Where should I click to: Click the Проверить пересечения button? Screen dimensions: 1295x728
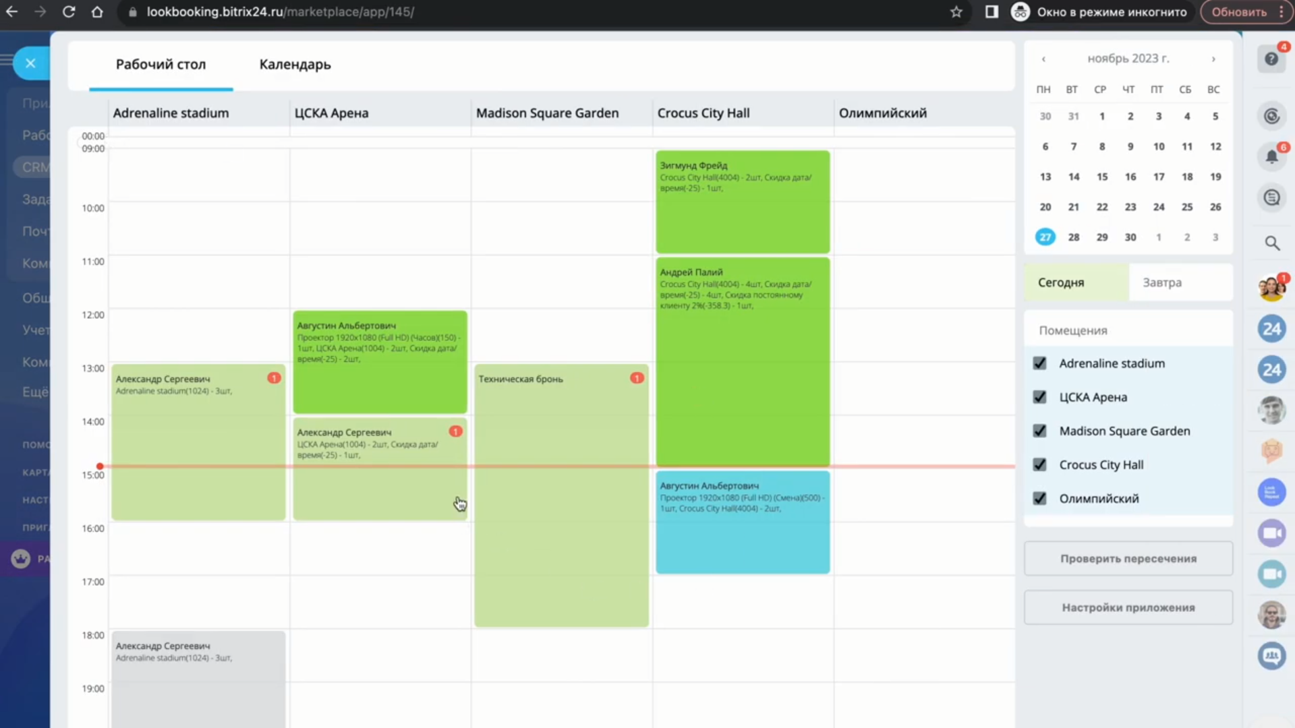(1128, 559)
